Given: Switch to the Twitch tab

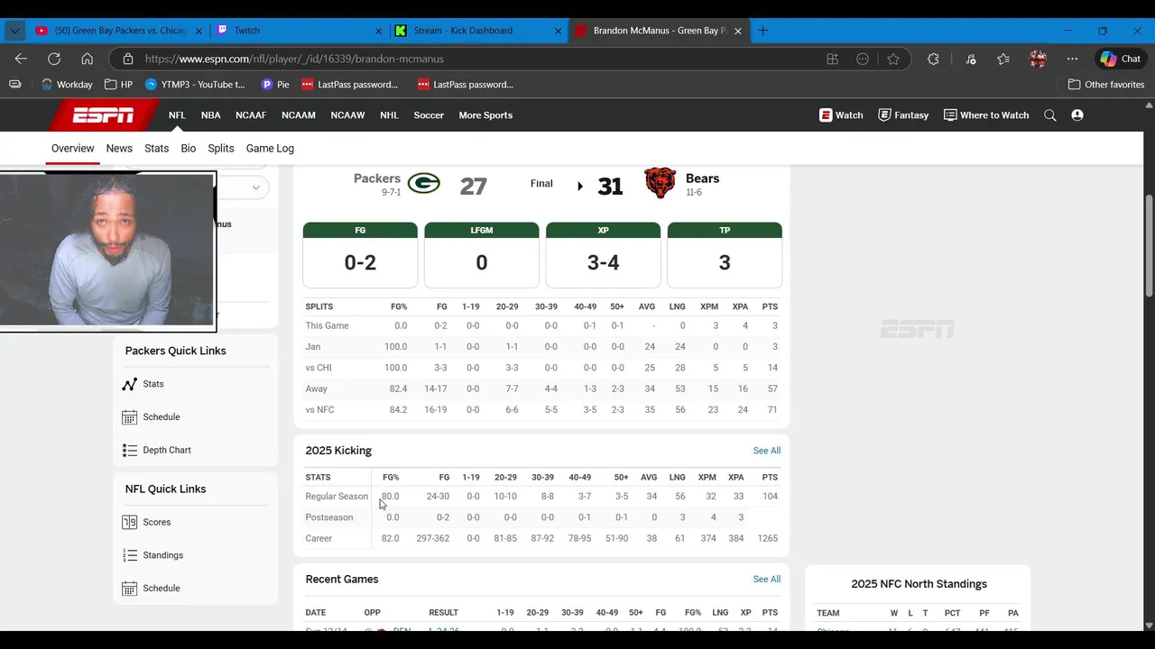Looking at the screenshot, I should tap(298, 31).
